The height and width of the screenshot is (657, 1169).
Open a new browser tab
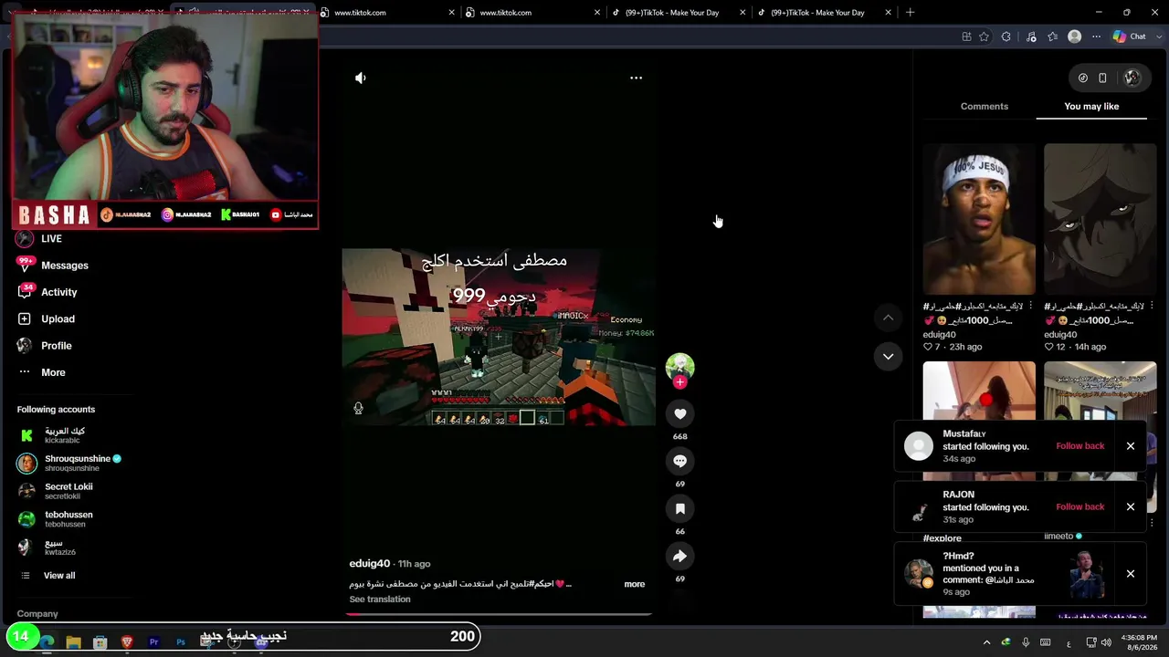[910, 13]
